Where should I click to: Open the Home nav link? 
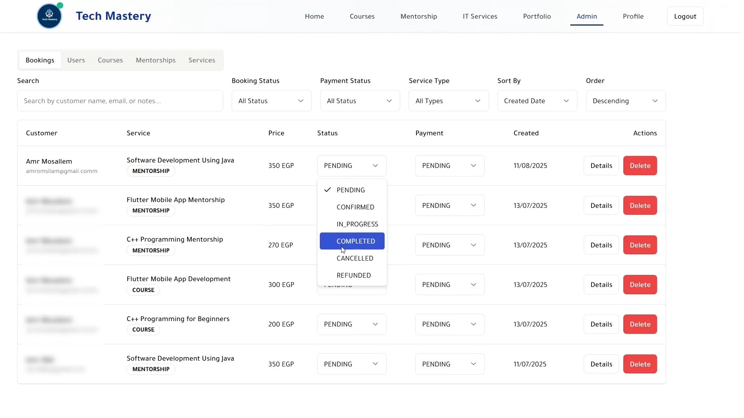tap(314, 16)
